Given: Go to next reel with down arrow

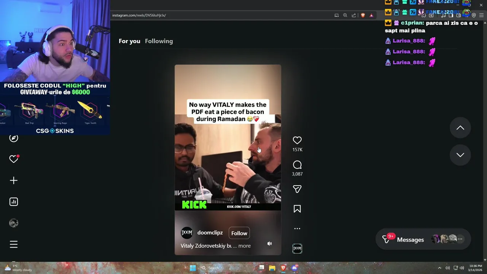Looking at the screenshot, I should 460,155.
